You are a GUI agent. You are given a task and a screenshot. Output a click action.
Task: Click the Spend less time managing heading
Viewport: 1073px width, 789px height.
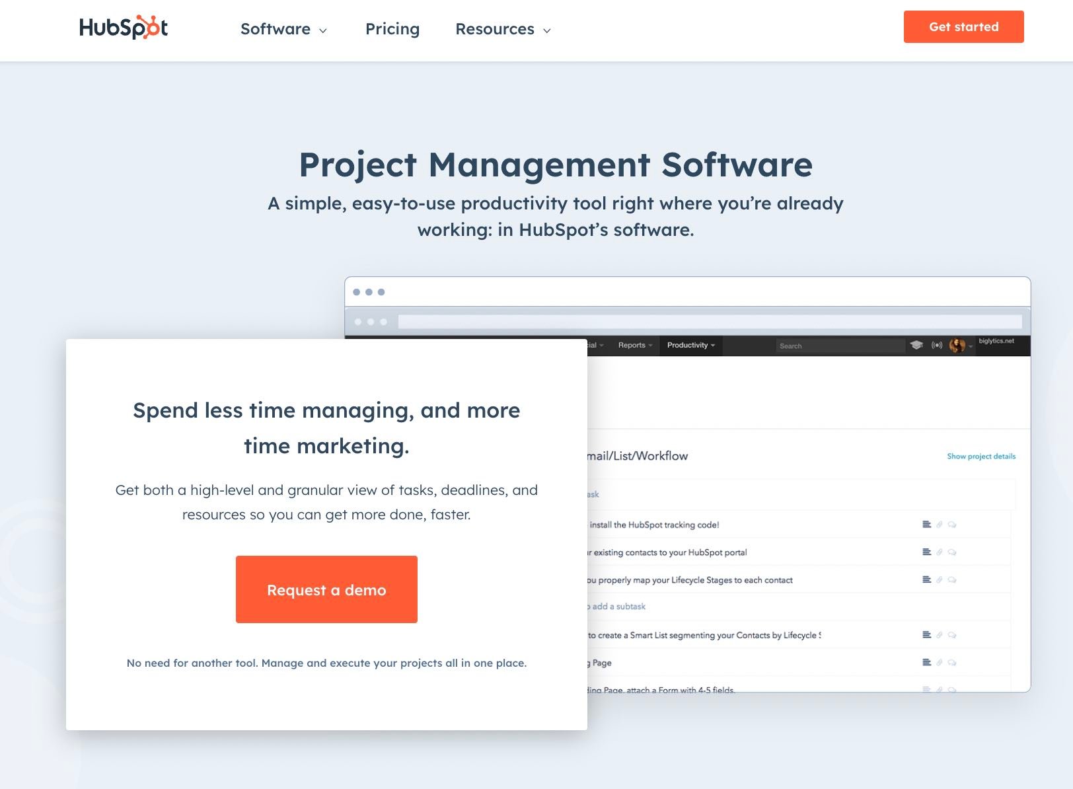click(326, 428)
